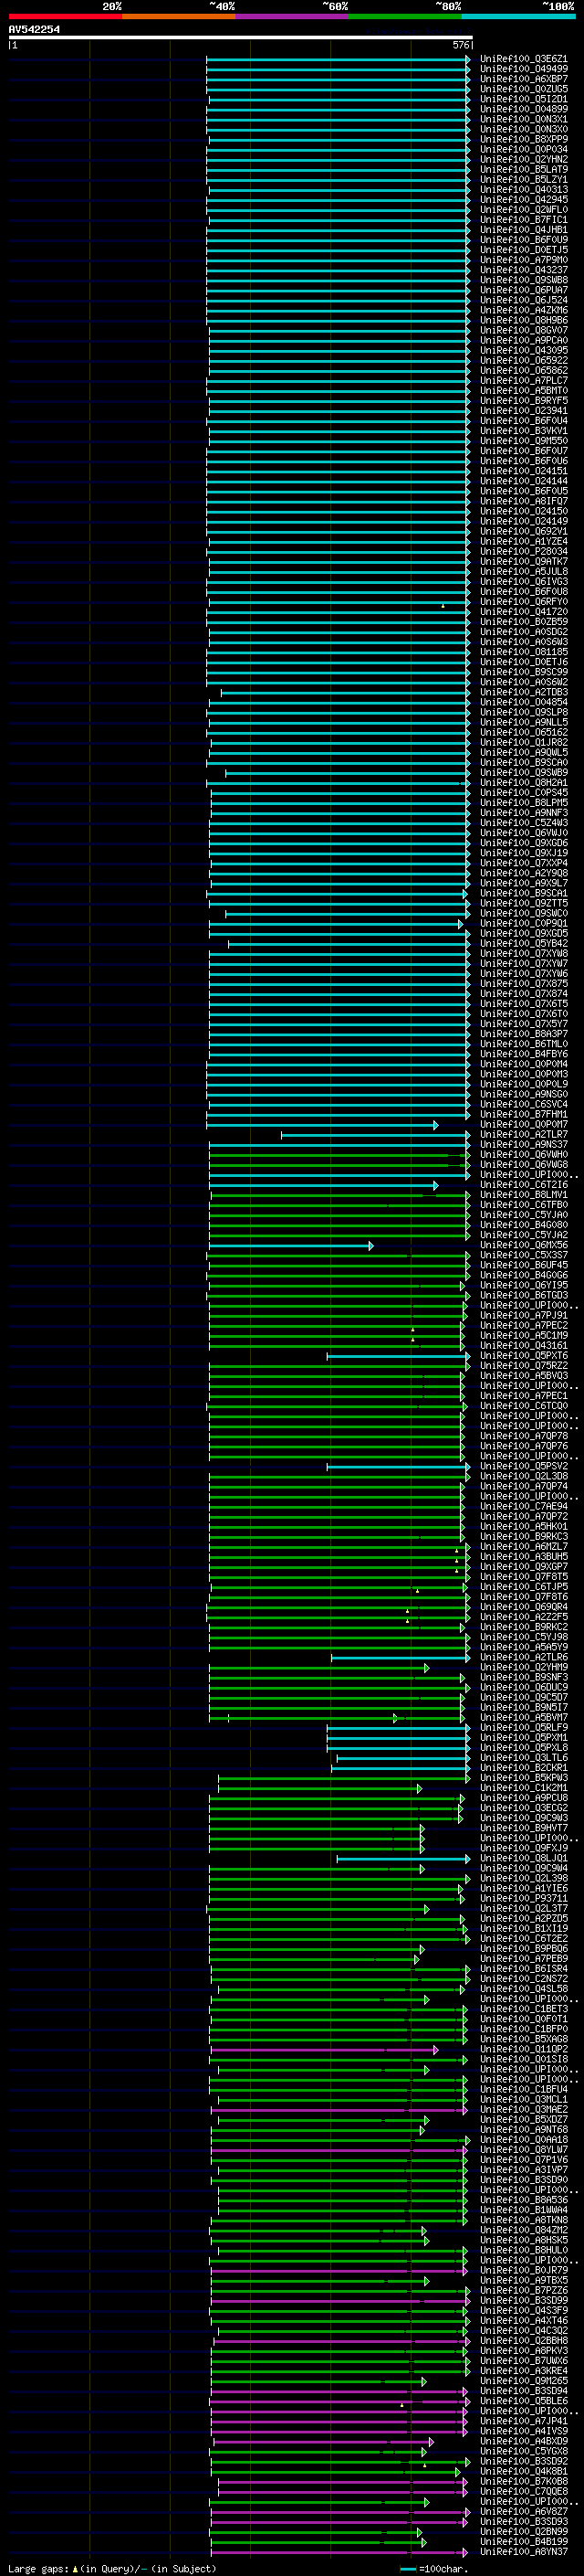Click the UniRef100_Q2YHN2 label
The height and width of the screenshot is (2576, 584).
click(x=523, y=159)
